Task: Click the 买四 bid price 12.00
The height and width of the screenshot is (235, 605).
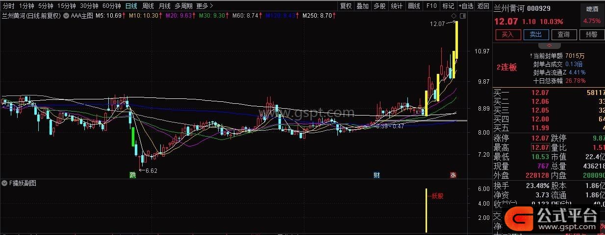Action: point(541,119)
